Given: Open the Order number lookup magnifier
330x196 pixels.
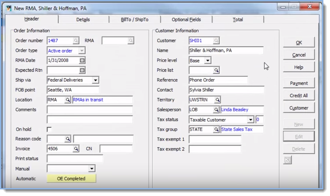Looking at the screenshot, I should (76, 41).
